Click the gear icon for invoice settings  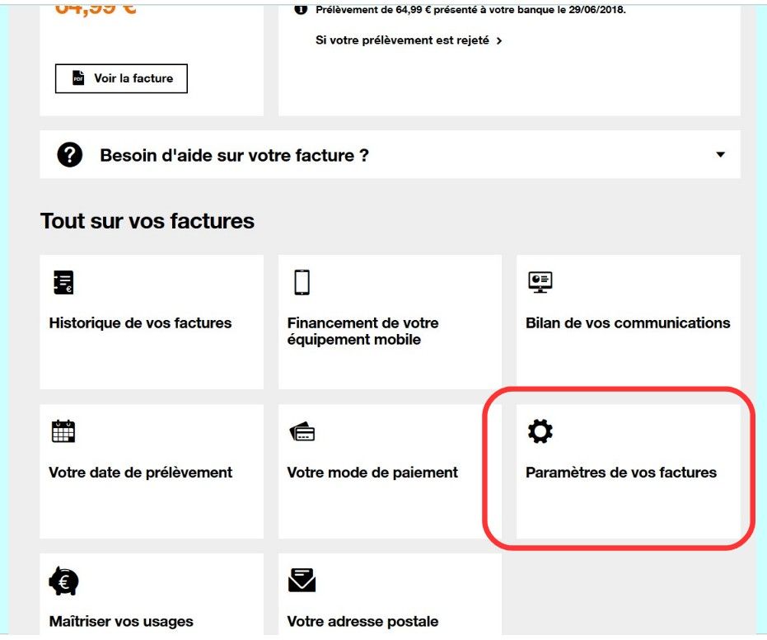coord(540,431)
